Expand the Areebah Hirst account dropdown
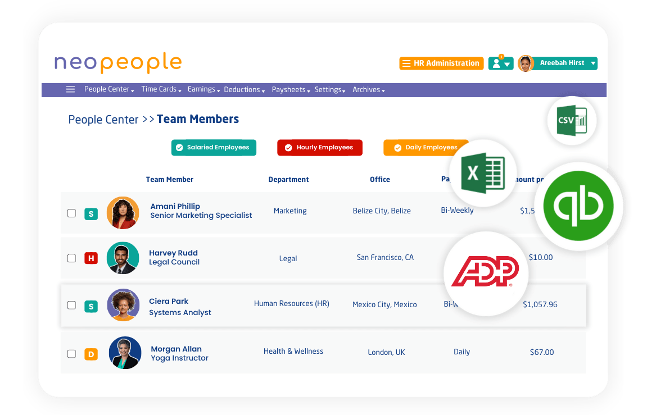Screen dimensions: 647x415 click(593, 63)
